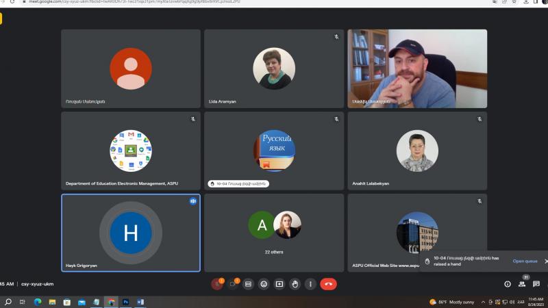Click the Anahit Lalabekyan participant tile
The width and height of the screenshot is (548, 308).
417,151
